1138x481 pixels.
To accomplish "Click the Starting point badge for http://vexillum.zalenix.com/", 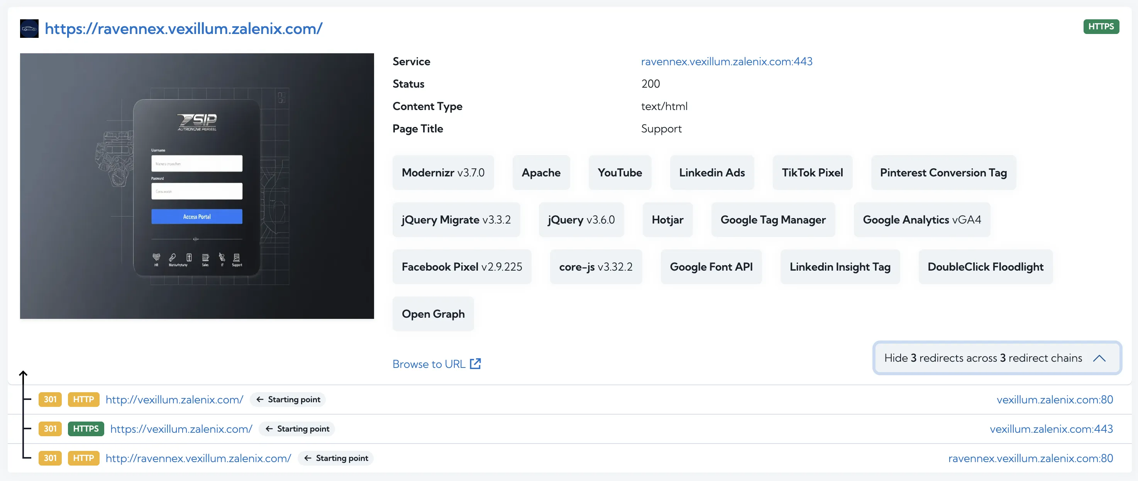I will [288, 399].
